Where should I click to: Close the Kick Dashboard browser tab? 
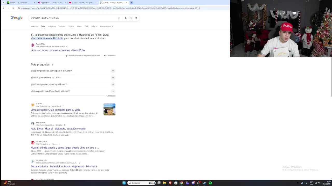[34, 3]
